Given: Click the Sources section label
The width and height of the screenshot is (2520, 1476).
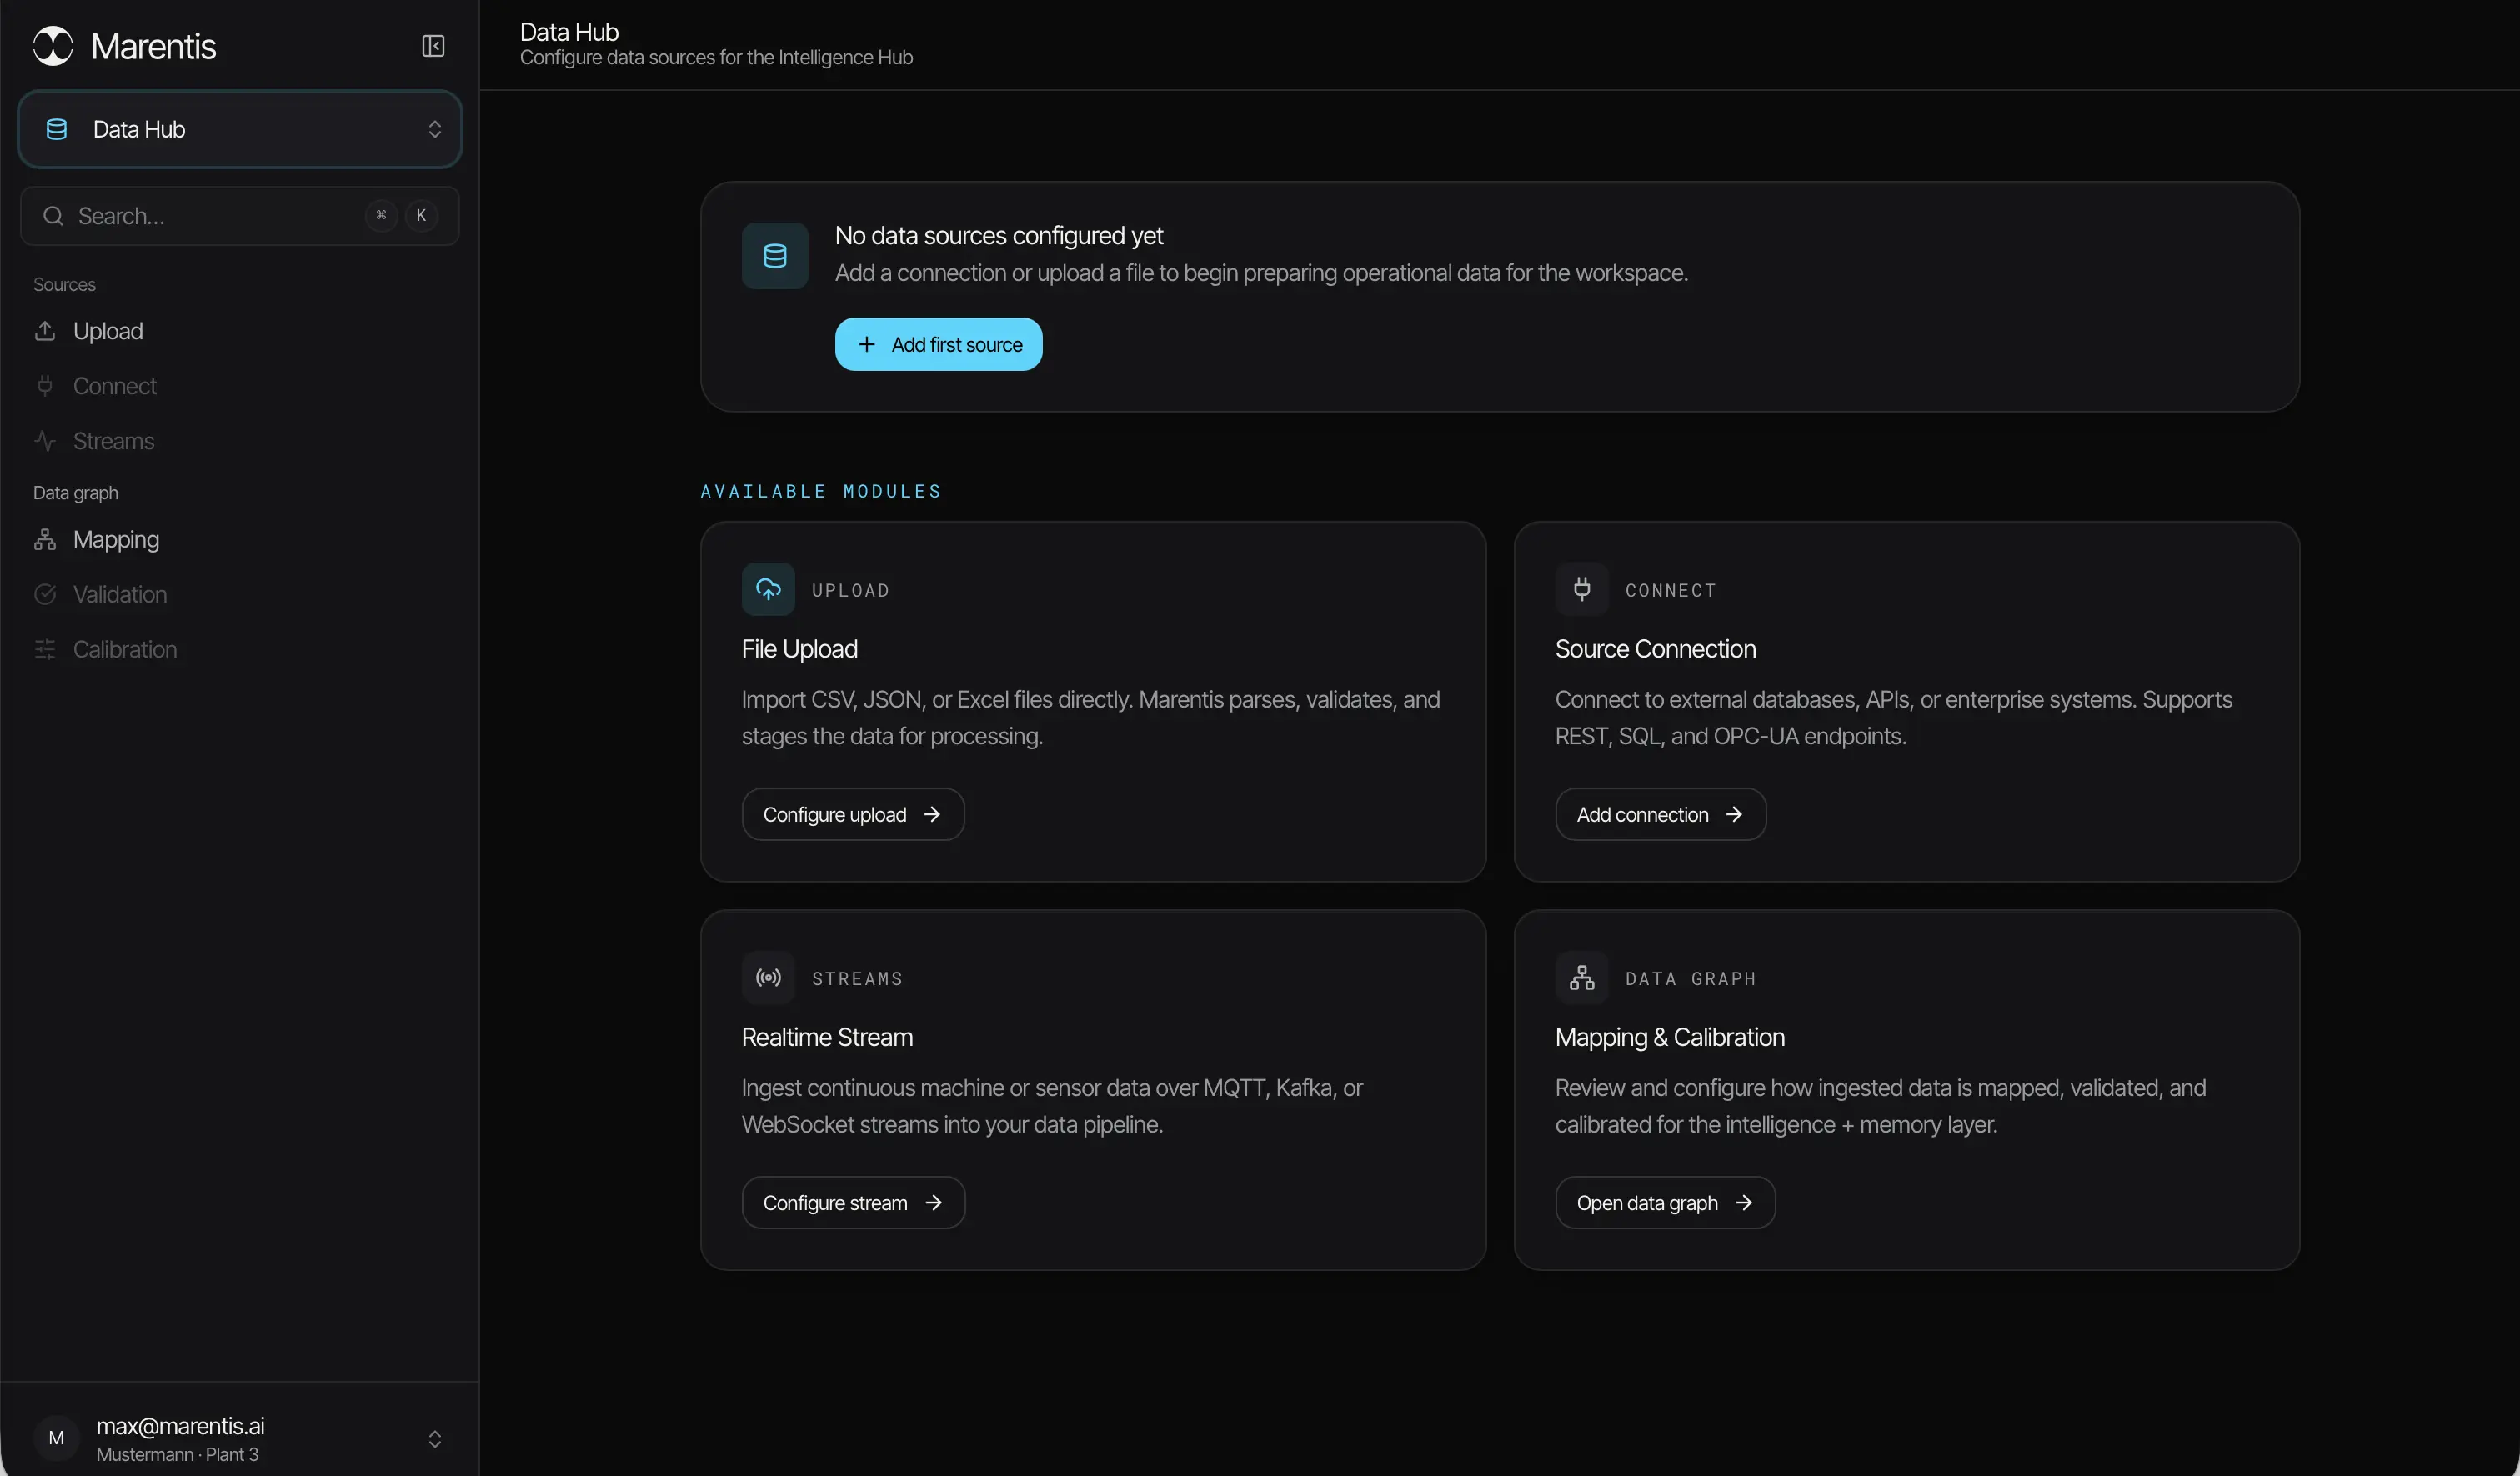Looking at the screenshot, I should coord(65,285).
